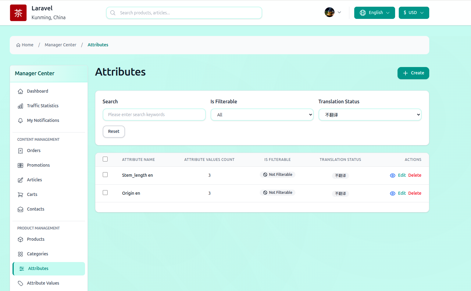Open Manager Center breadcrumb link
The height and width of the screenshot is (291, 471).
pos(60,45)
